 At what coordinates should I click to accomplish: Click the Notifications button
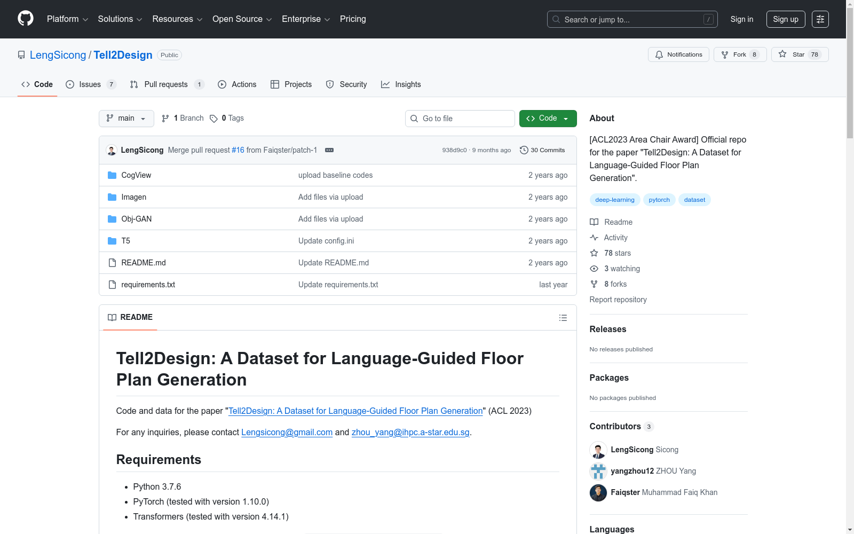click(678, 54)
